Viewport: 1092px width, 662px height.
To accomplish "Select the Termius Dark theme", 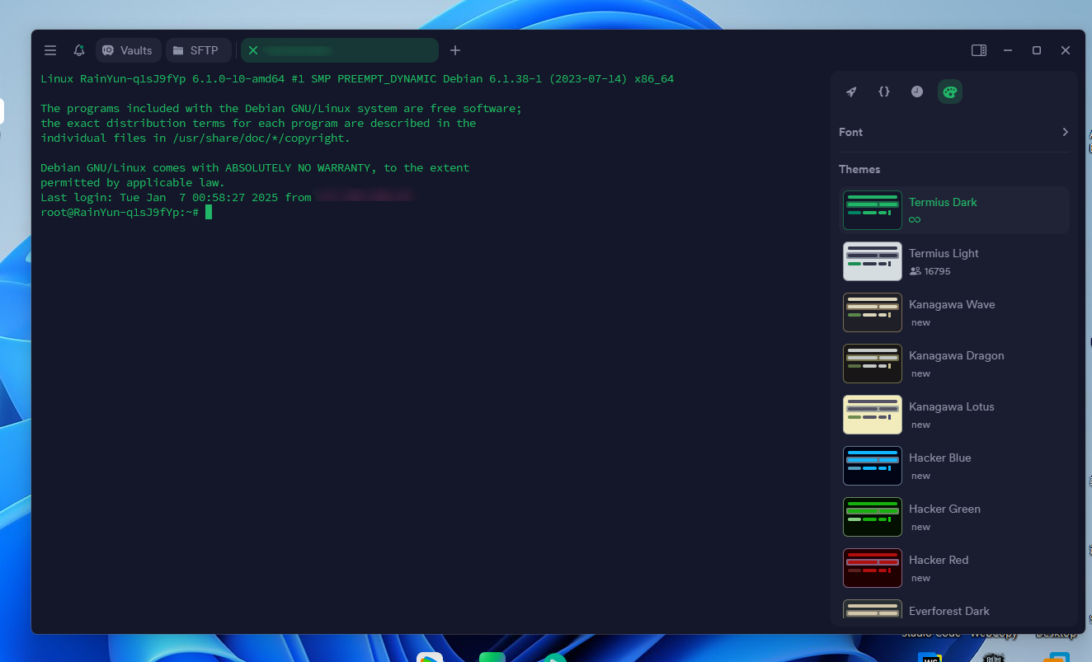I will pos(954,210).
